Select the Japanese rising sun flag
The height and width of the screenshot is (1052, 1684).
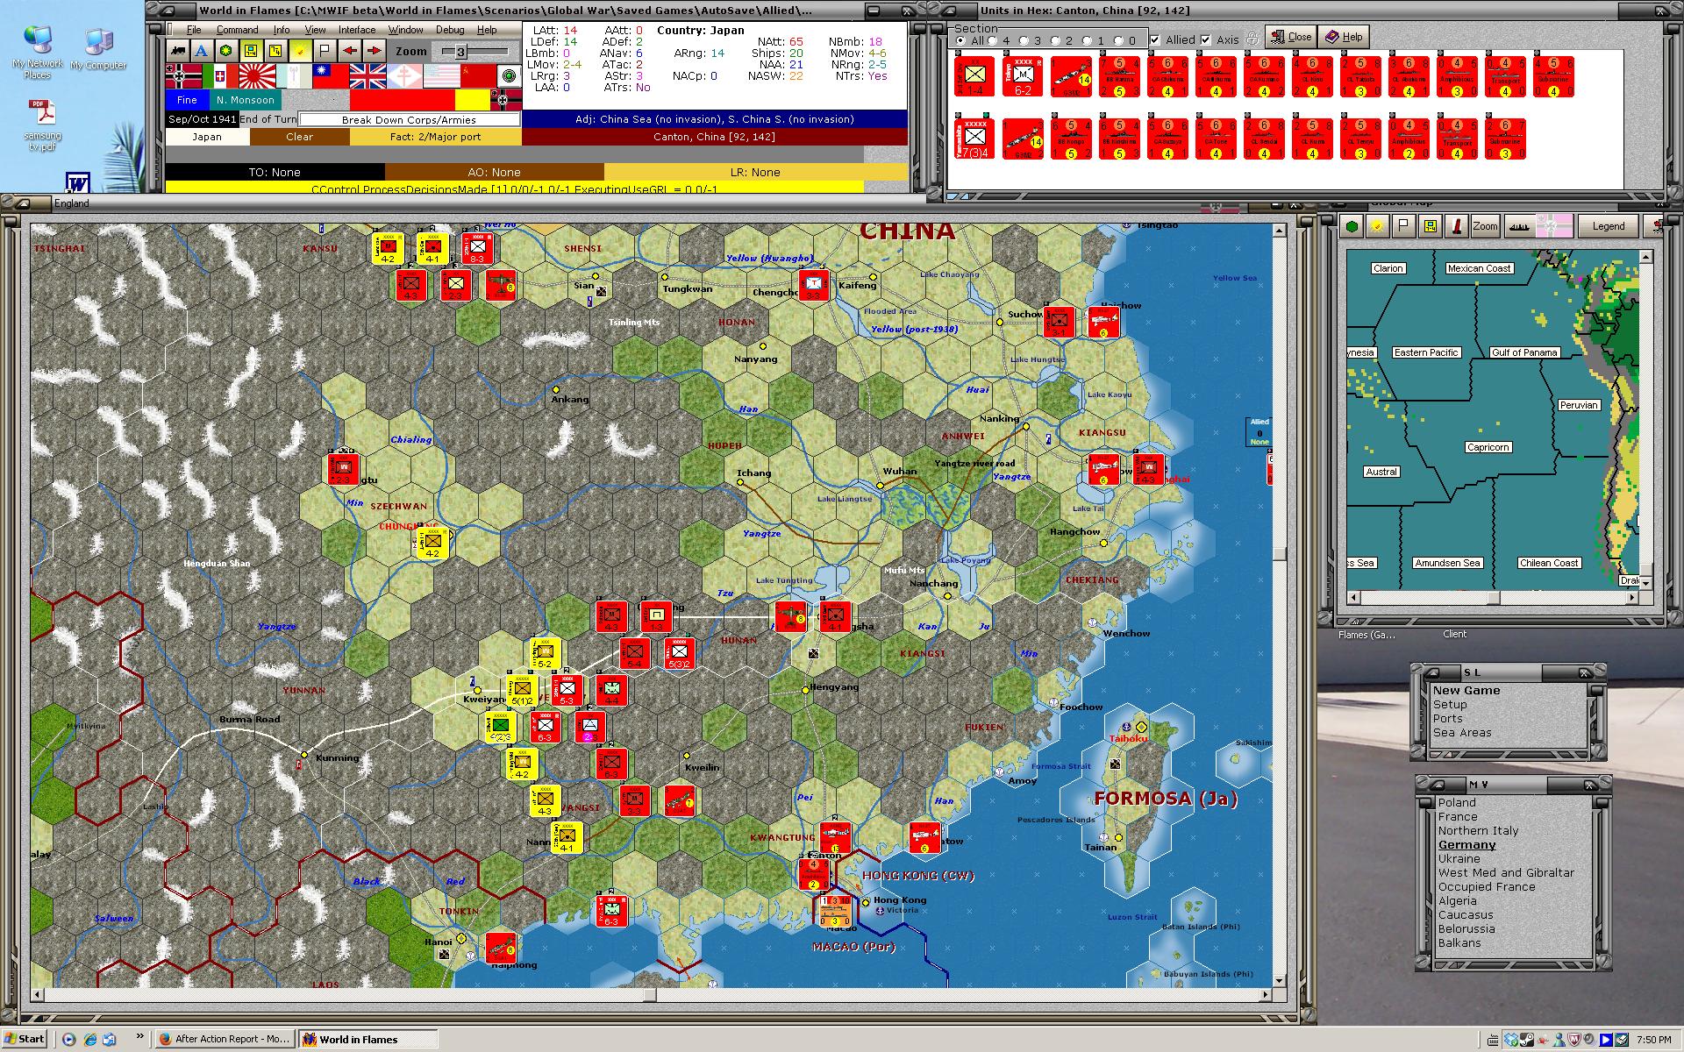(x=258, y=76)
